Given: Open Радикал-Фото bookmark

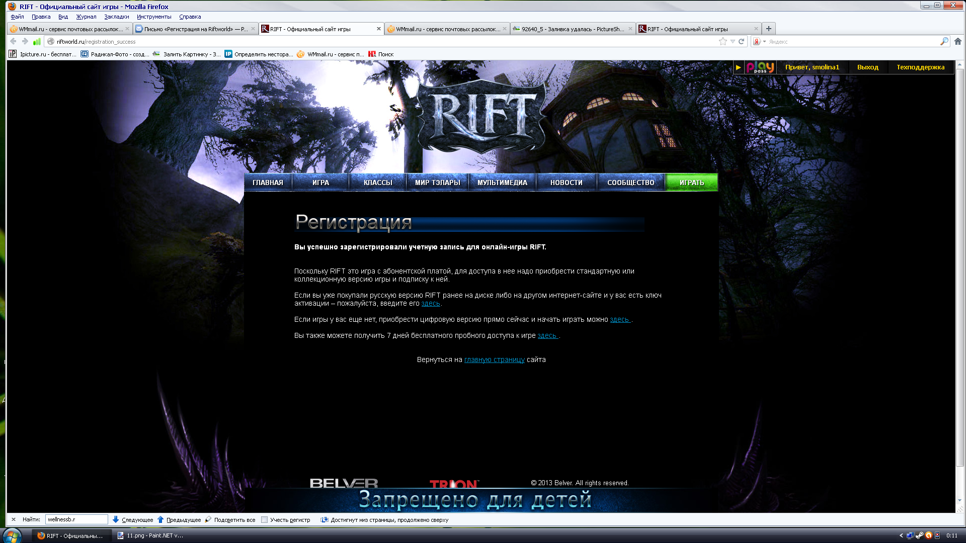Looking at the screenshot, I should (115, 54).
